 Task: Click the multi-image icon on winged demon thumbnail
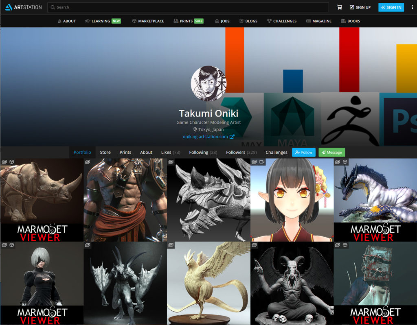pyautogui.click(x=88, y=245)
